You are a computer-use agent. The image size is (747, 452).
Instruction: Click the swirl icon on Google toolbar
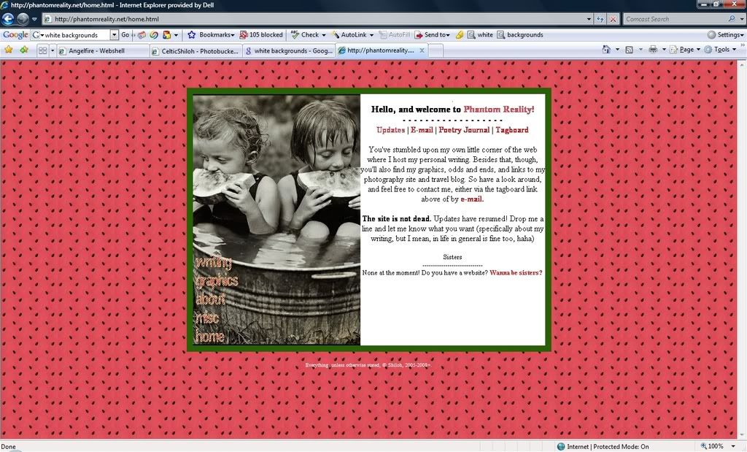click(154, 35)
